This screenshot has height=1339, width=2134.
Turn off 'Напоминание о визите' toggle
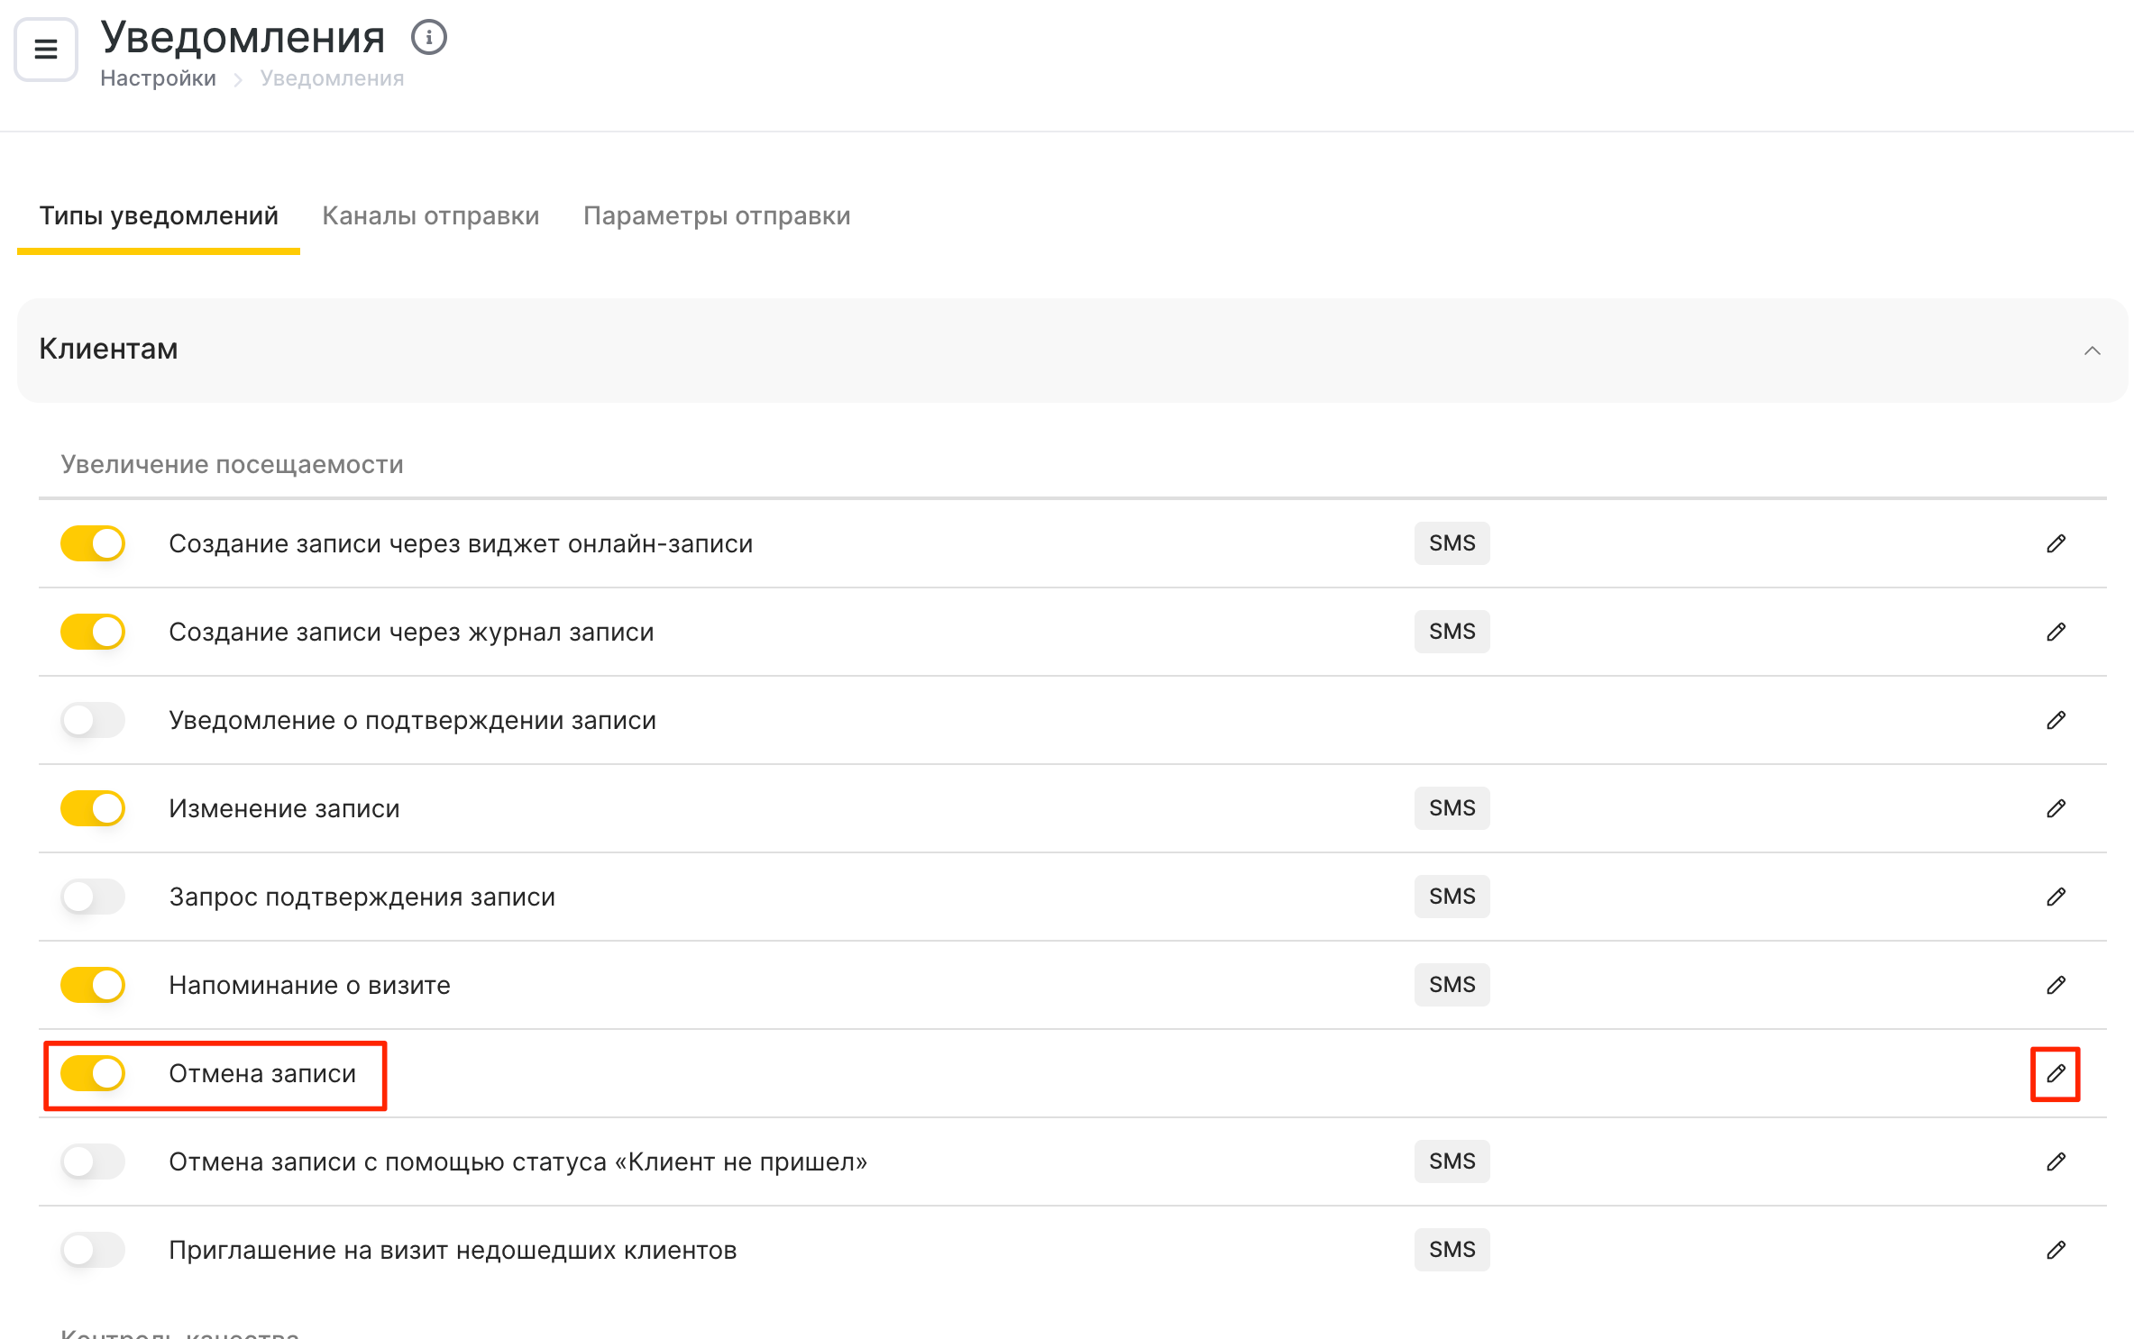pyautogui.click(x=93, y=985)
